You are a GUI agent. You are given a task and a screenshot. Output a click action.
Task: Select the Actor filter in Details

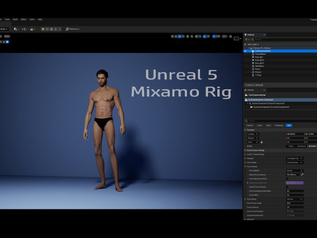[260, 126]
